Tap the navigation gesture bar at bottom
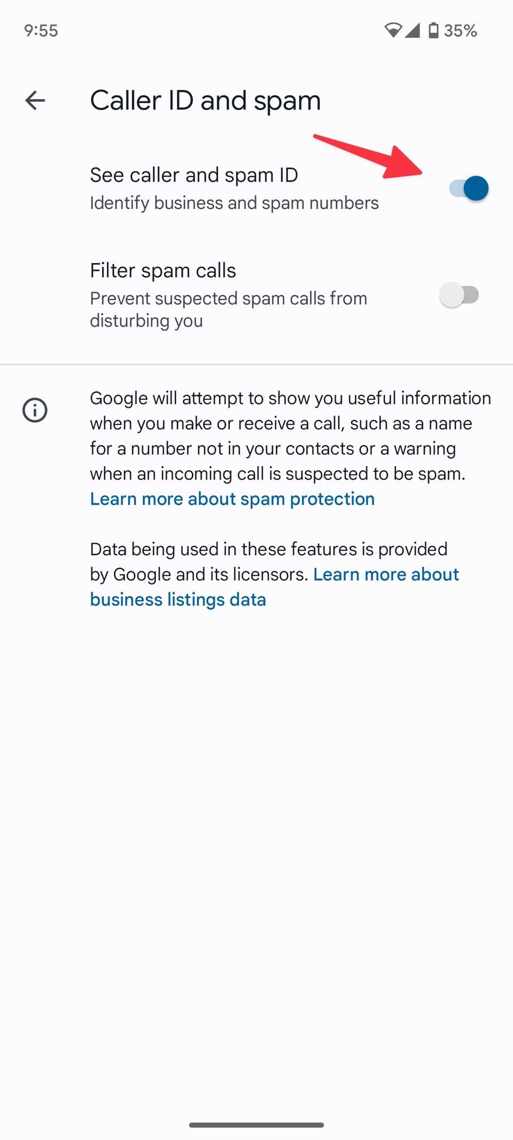This screenshot has height=1140, width=513. (256, 1125)
